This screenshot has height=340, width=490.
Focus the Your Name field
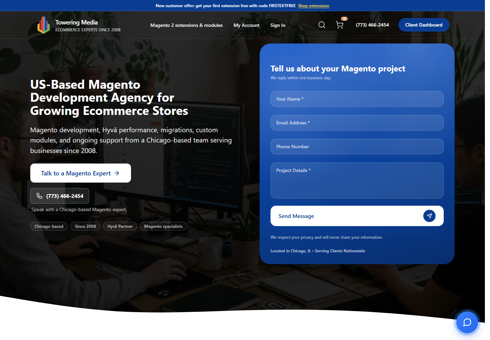(x=357, y=99)
